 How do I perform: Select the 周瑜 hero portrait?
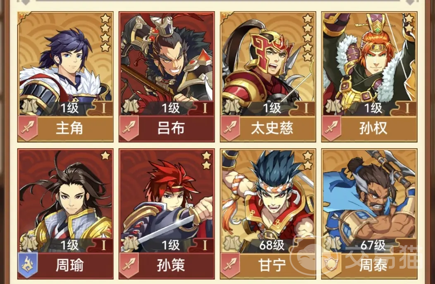click(65, 201)
